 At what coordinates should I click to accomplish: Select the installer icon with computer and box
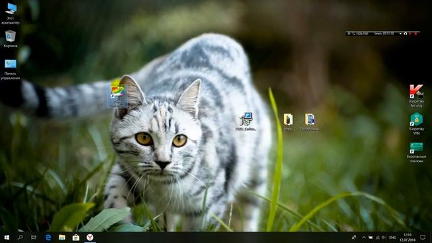246,122
